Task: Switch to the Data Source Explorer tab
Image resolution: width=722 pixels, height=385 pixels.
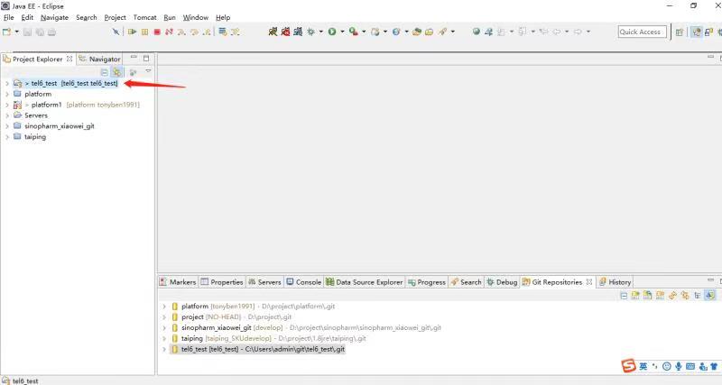Action: [365, 282]
